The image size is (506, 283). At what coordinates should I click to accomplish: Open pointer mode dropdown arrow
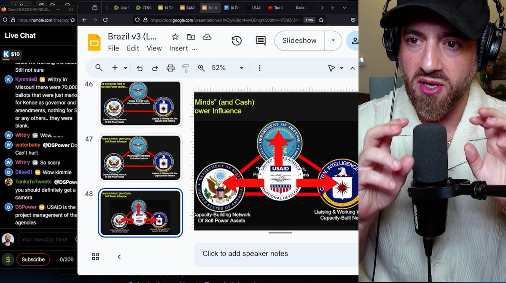click(x=342, y=68)
